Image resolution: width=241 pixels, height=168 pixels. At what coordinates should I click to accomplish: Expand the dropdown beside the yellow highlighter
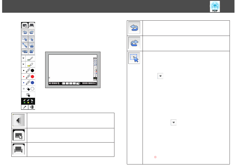click(23, 64)
